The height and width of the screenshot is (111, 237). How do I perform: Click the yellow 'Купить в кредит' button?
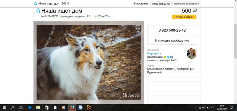coord(184,17)
